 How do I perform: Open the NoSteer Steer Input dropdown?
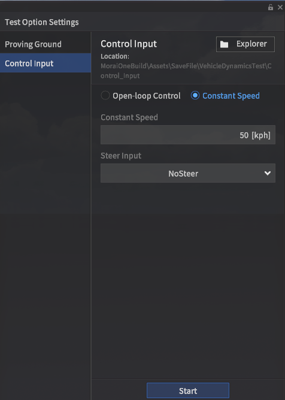(188, 173)
